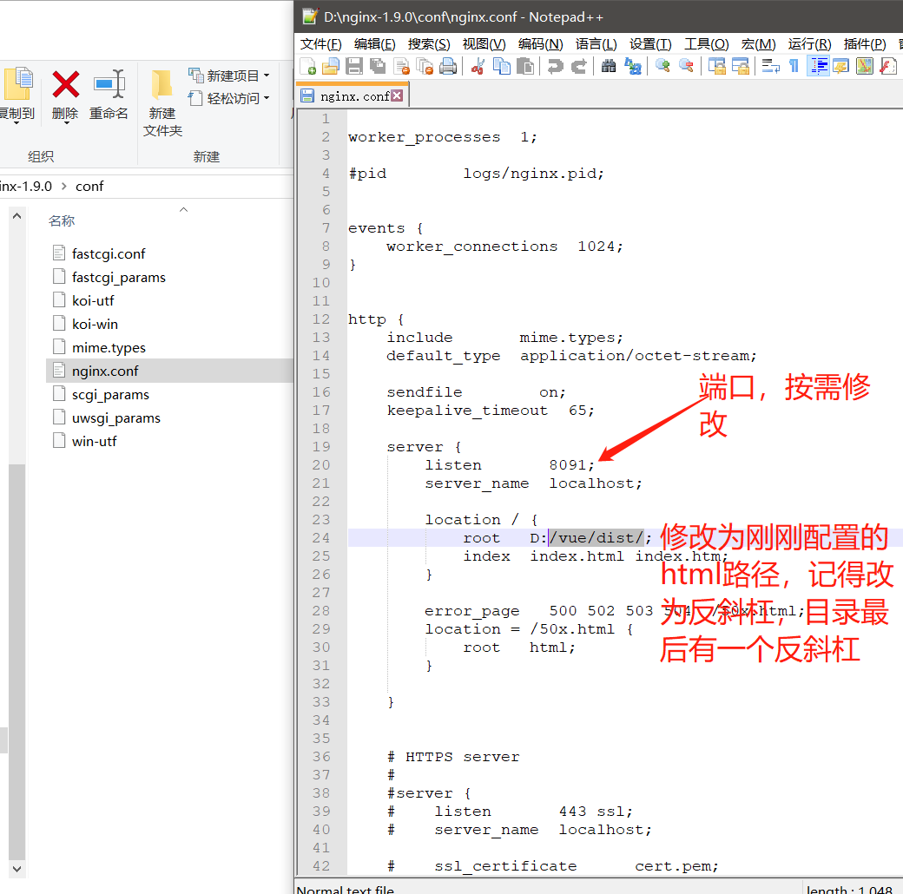The image size is (903, 894).
Task: Open the 新建项目 dropdown in Explorer
Action: click(229, 76)
